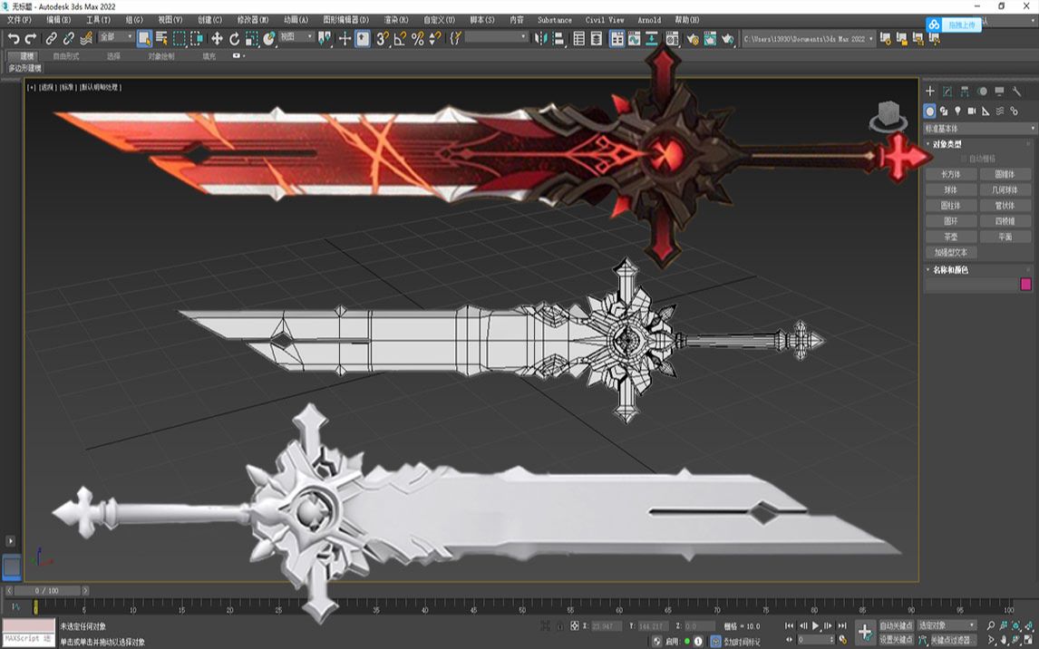This screenshot has height=649, width=1039.
Task: Open the 文件(F) menu
Action: coord(19,20)
